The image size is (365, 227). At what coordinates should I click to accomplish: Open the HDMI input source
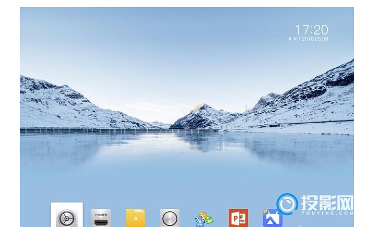tap(101, 218)
